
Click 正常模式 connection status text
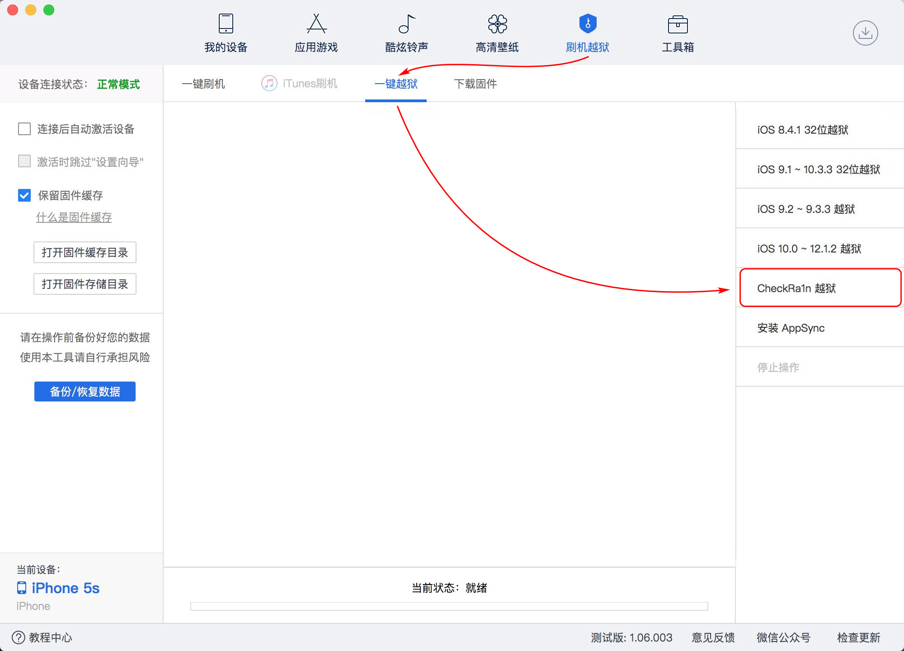click(x=118, y=84)
